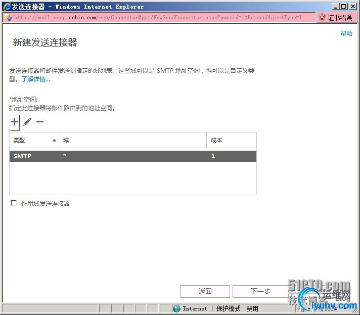Go back with 返回 button
360x315 pixels.
pyautogui.click(x=205, y=291)
